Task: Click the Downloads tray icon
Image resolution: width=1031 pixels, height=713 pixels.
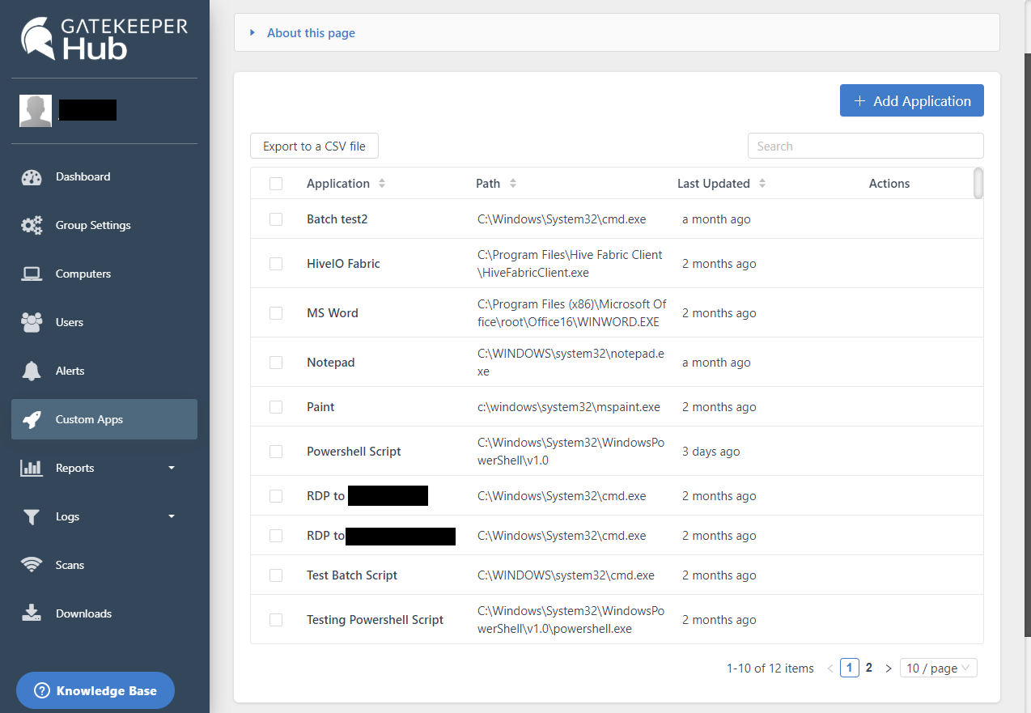Action: pyautogui.click(x=32, y=613)
